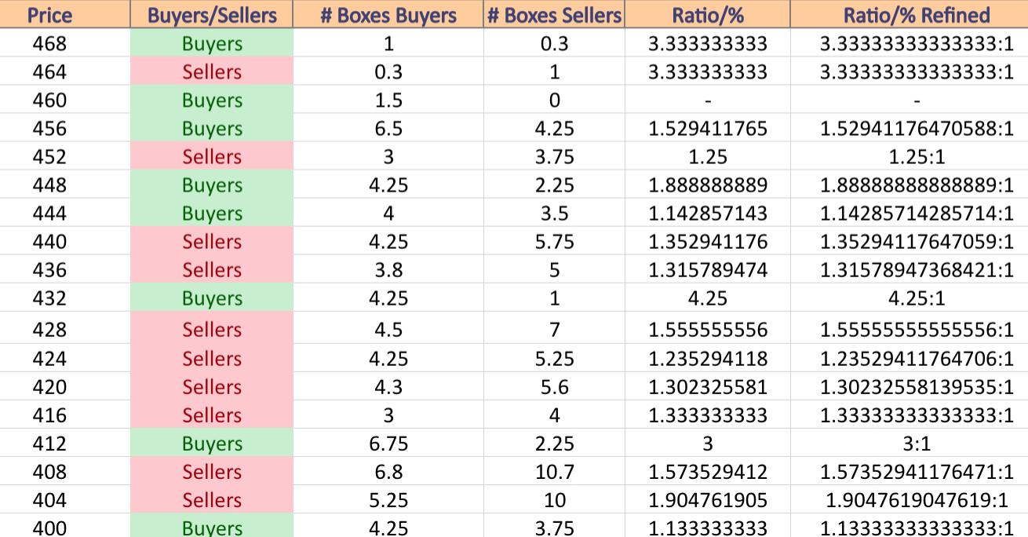Screen dimensions: 1028x537
Task: Click the ratio cell showing 4.25:1
Action: click(917, 298)
